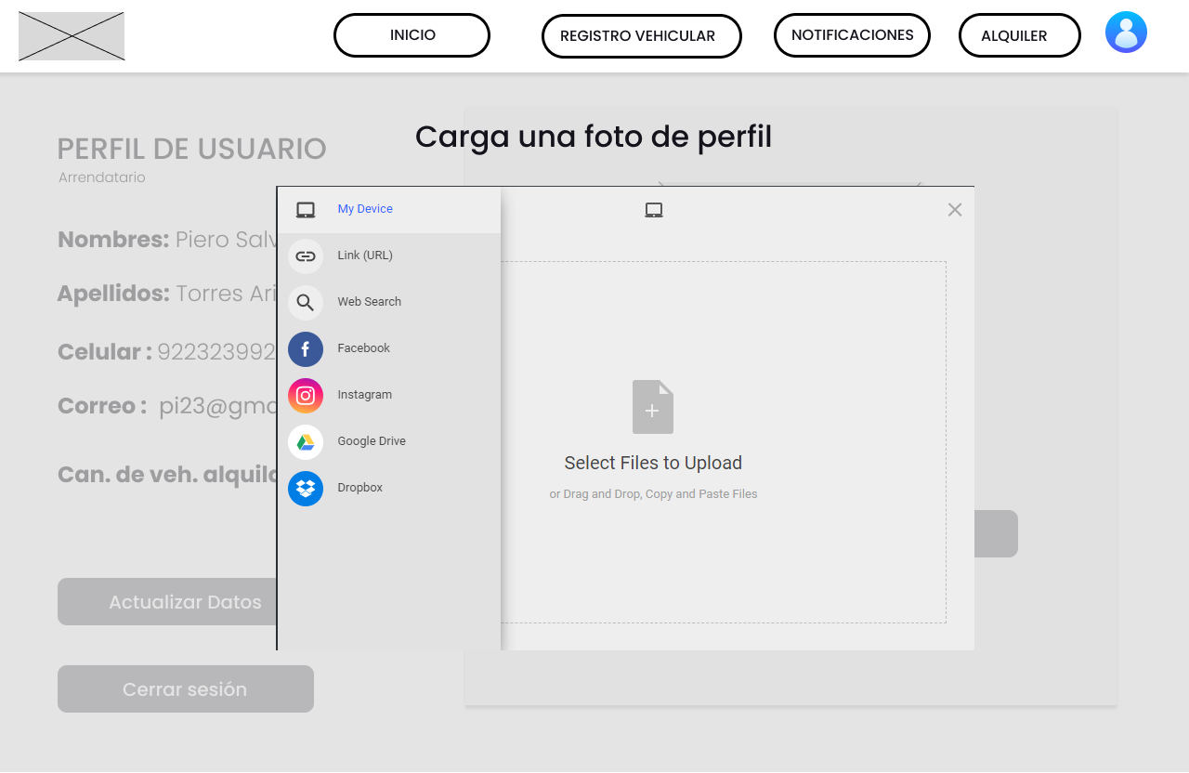Choose the Facebook logo icon

(306, 349)
